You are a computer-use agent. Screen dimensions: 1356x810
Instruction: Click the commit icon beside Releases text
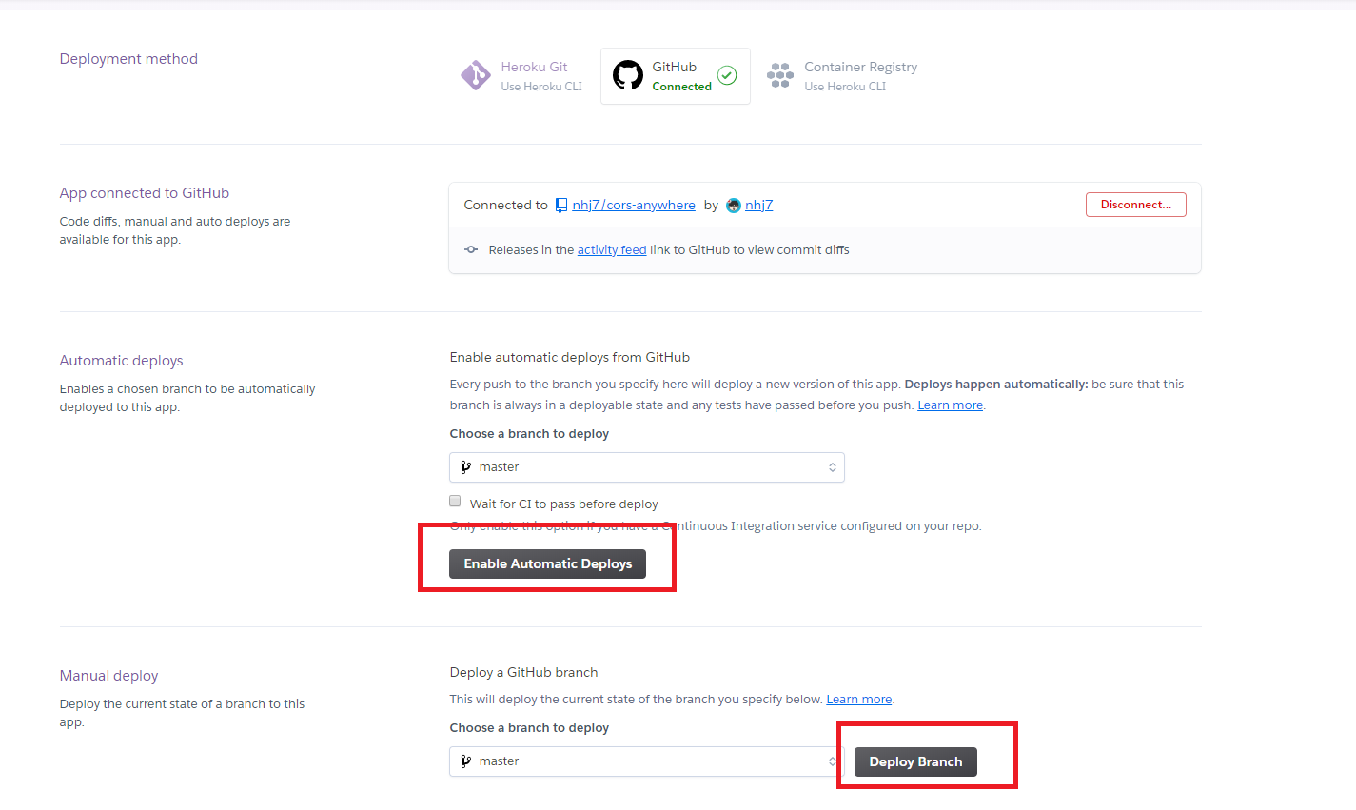[x=471, y=249]
